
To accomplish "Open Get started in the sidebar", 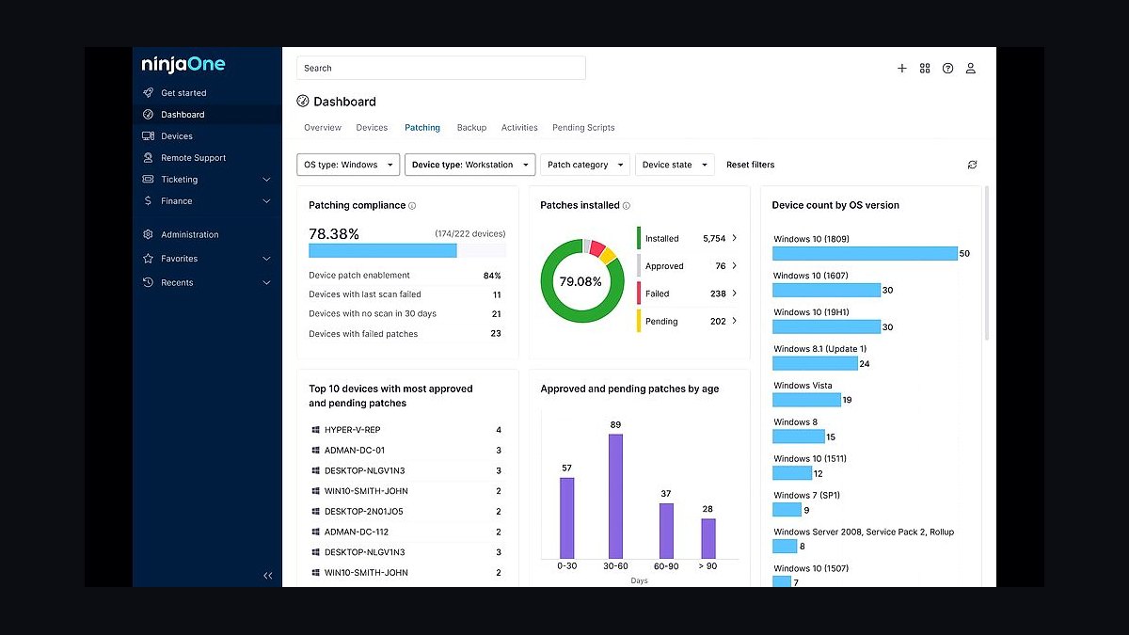I will coord(207,93).
